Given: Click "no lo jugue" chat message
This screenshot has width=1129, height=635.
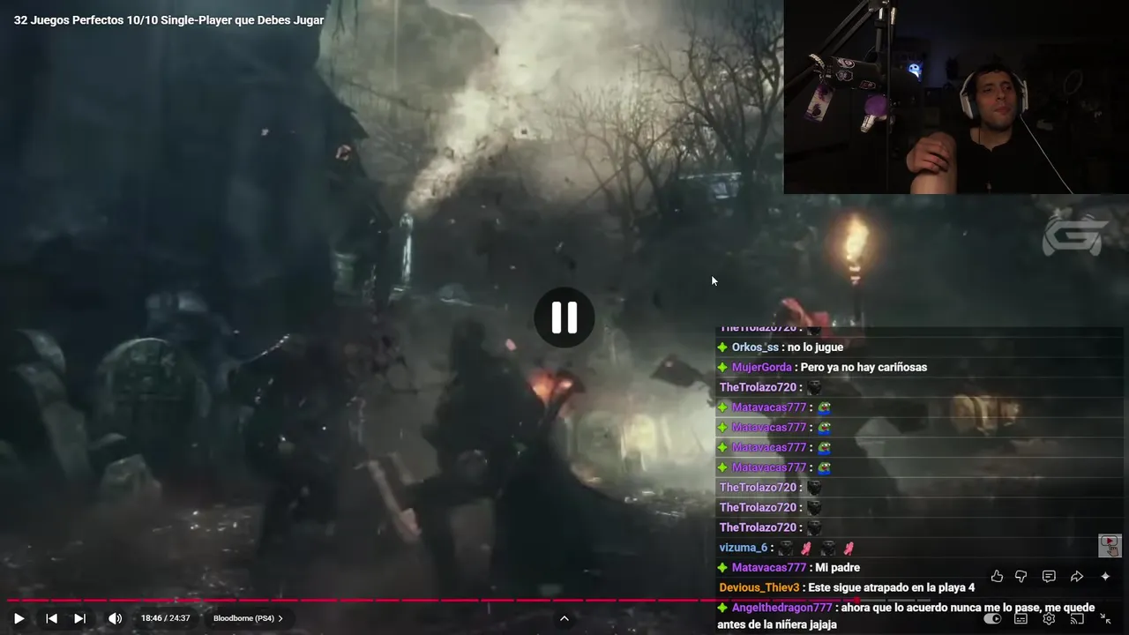Looking at the screenshot, I should pyautogui.click(x=815, y=347).
